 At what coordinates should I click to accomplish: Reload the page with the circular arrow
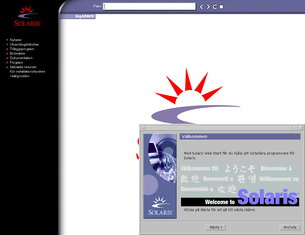(x=215, y=7)
